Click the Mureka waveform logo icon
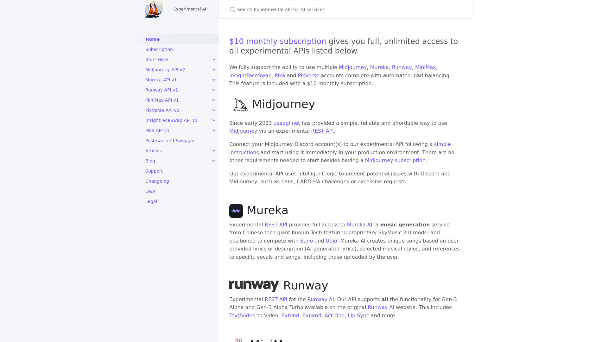Screen dimensions: 608x342 click(x=236, y=211)
